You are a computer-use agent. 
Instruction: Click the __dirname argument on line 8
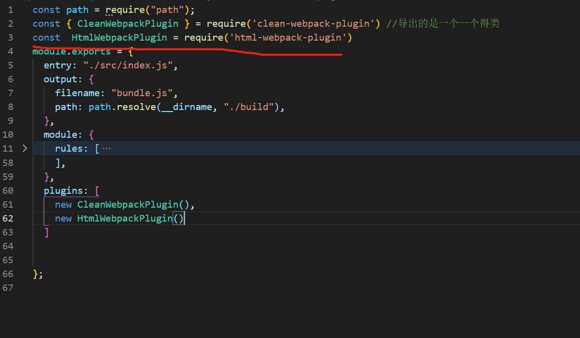click(x=187, y=107)
